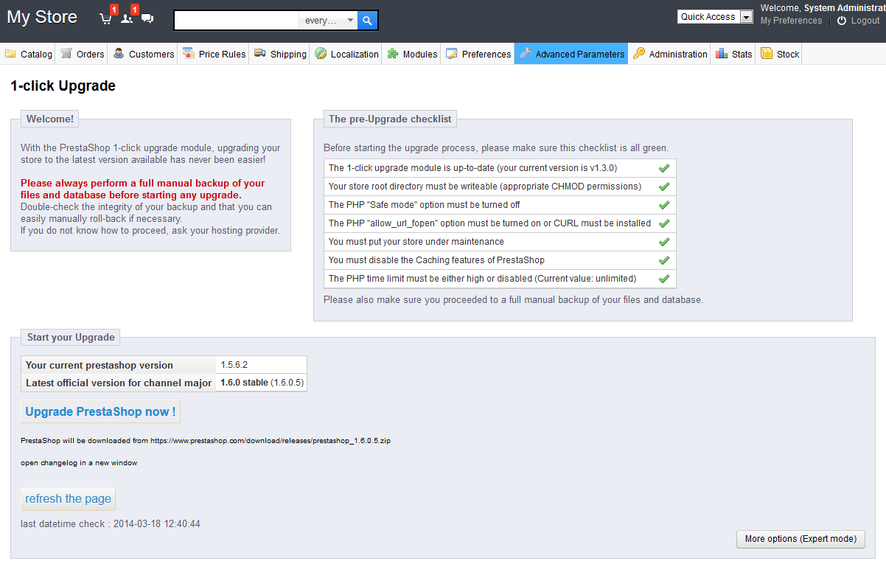Click the Stock box icon
This screenshot has height=564, width=886.
tap(767, 54)
